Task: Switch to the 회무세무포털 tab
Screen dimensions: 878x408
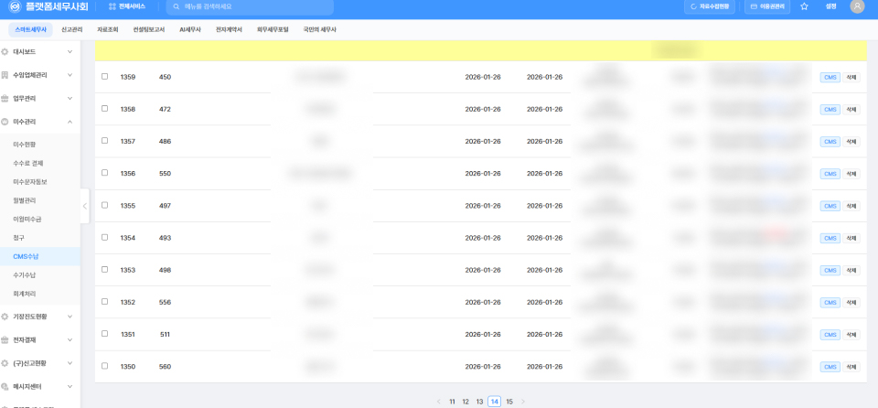Action: [273, 30]
